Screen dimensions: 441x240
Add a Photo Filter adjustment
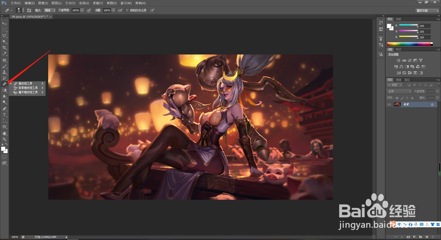(412, 66)
